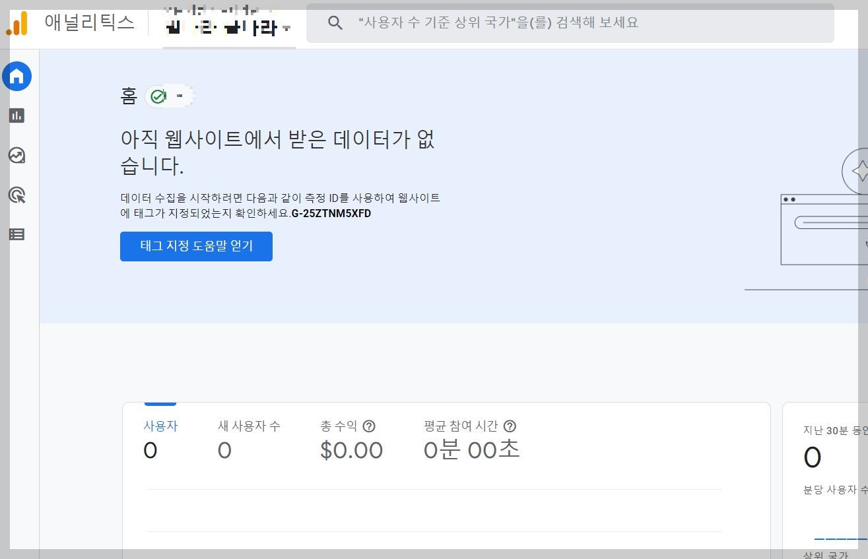Image resolution: width=868 pixels, height=559 pixels.
Task: Select the 사용자 metric tab
Action: click(x=160, y=440)
